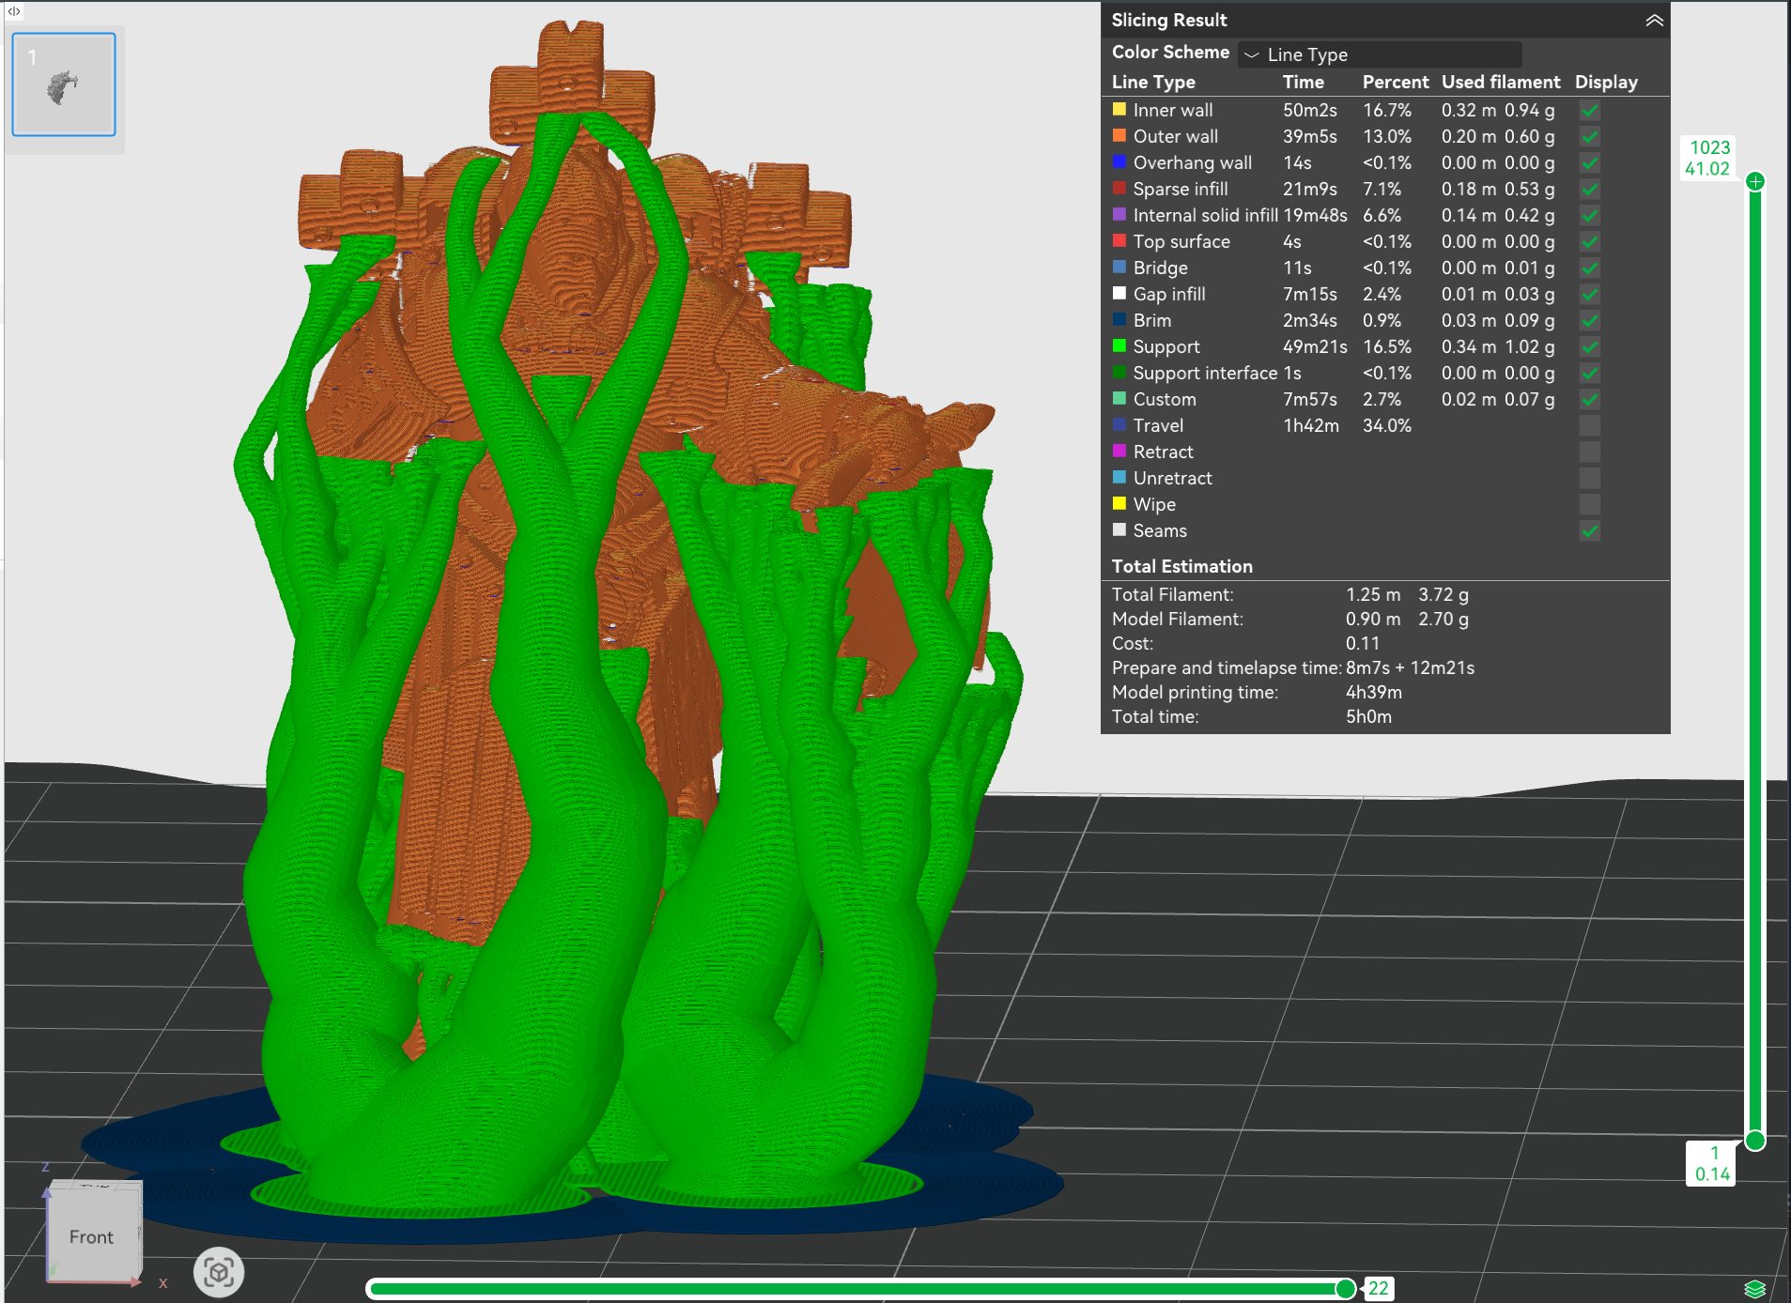Image resolution: width=1791 pixels, height=1303 pixels.
Task: Click the Retract magenta swatch
Action: (1119, 452)
